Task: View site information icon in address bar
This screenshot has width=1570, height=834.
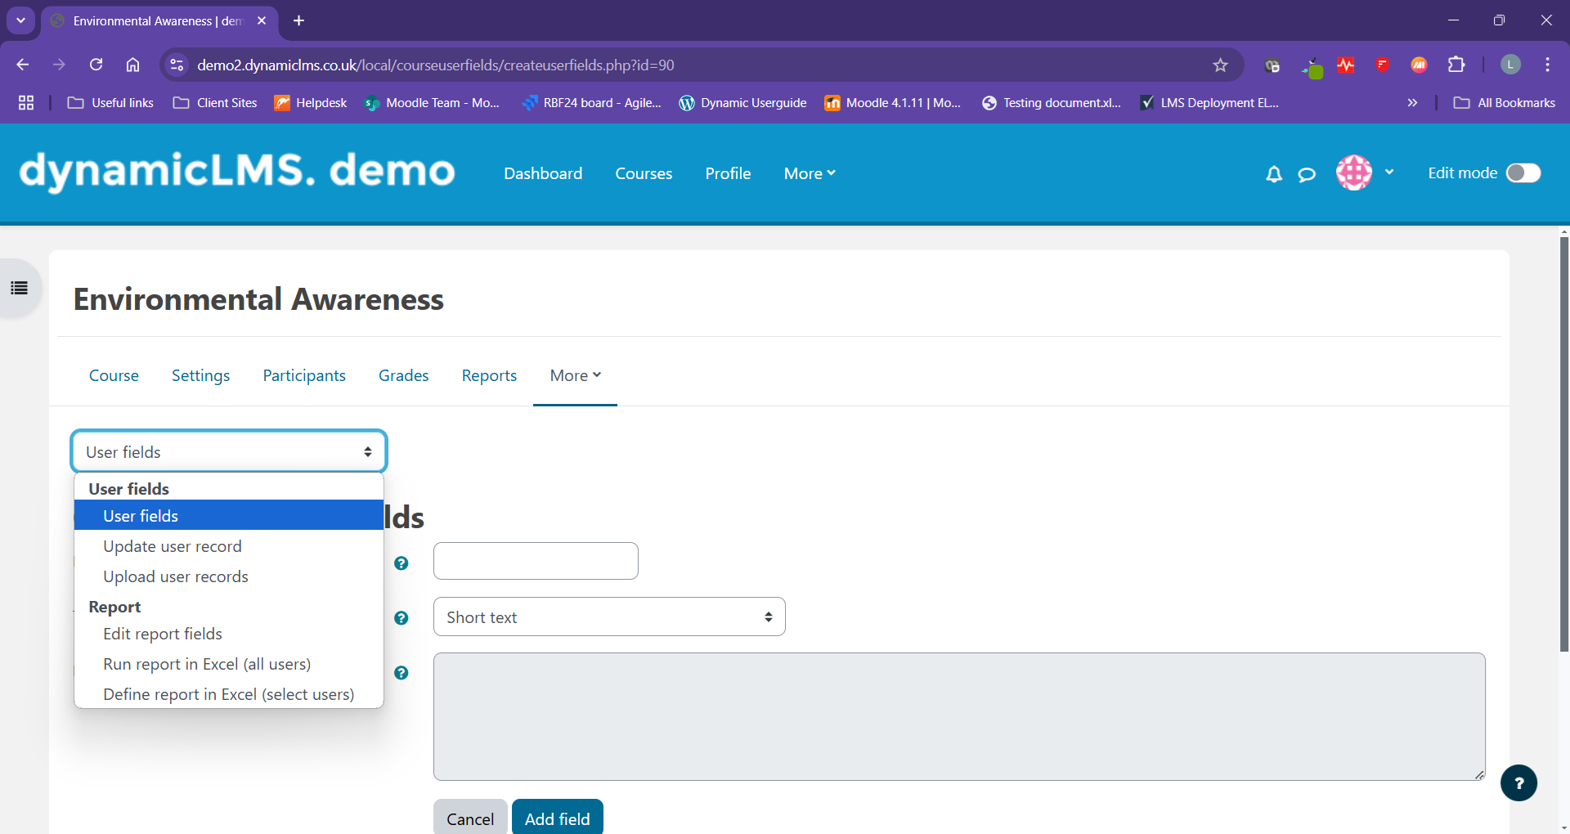Action: 176,65
